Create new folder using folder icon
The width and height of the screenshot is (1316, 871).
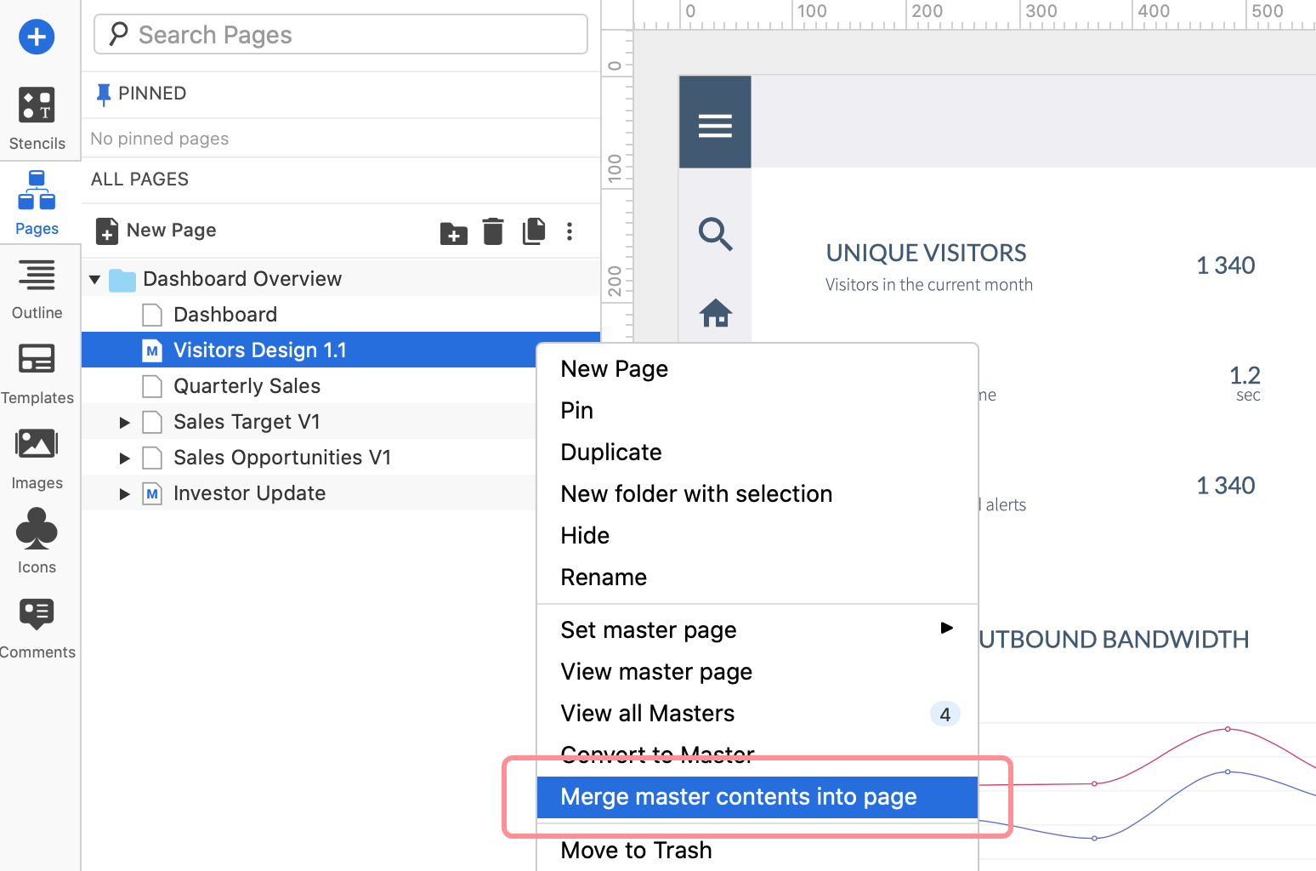(x=453, y=232)
